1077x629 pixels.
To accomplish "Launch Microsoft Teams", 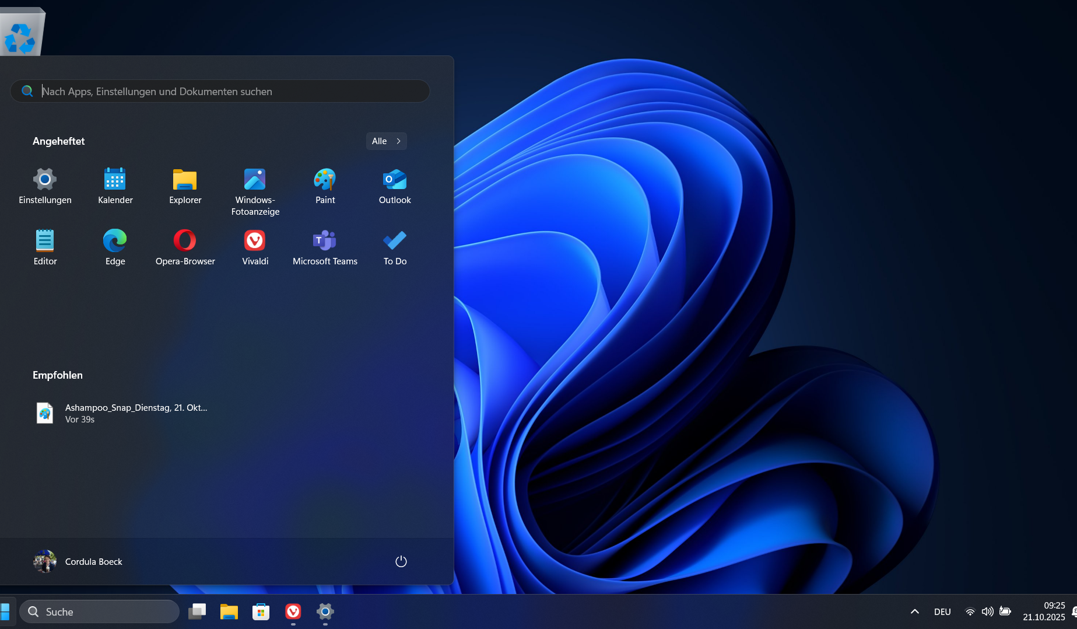I will point(325,247).
